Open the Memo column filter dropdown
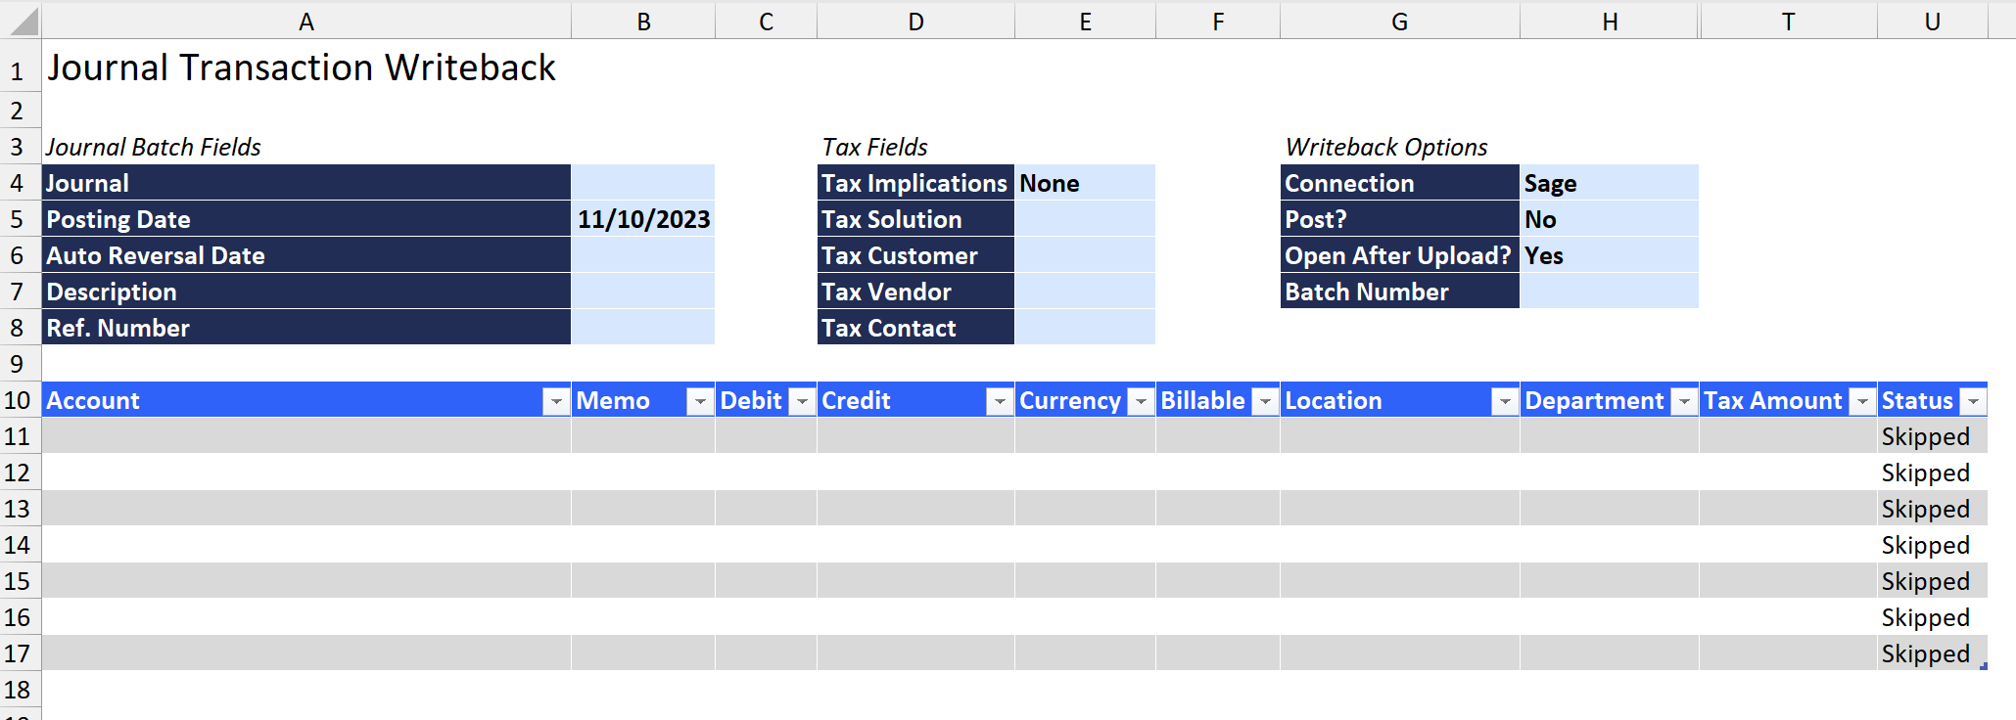This screenshot has height=720, width=2016. [700, 401]
